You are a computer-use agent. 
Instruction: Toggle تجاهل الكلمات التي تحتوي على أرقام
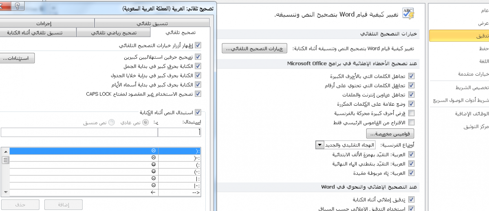(x=411, y=85)
